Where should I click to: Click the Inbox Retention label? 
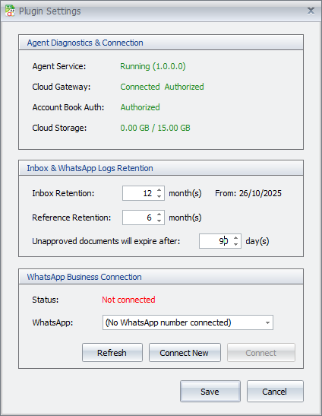(x=63, y=193)
